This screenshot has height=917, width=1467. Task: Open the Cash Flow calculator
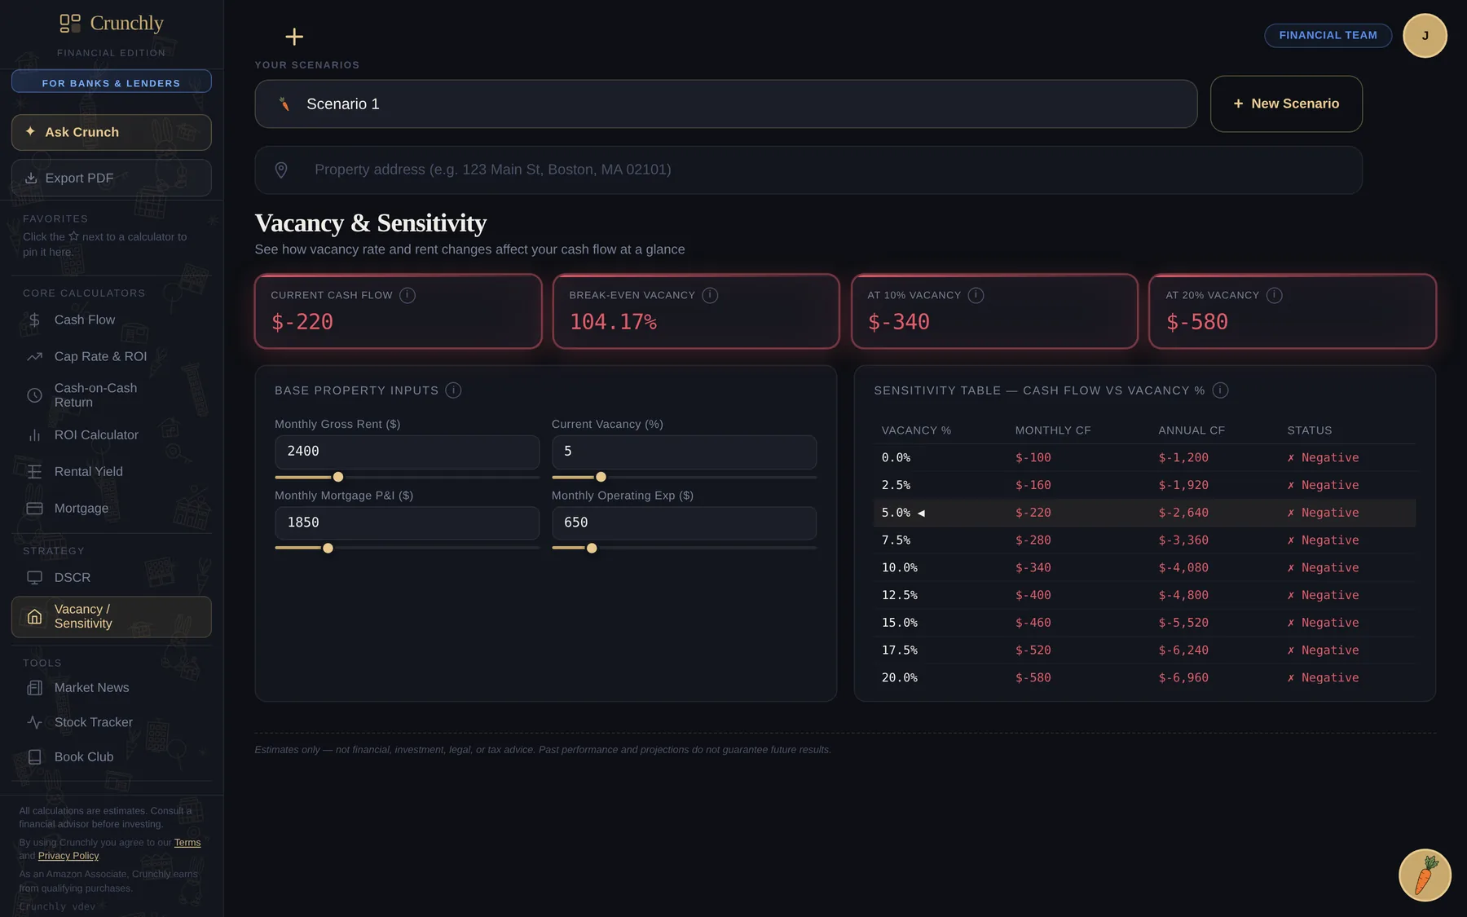tap(111, 320)
